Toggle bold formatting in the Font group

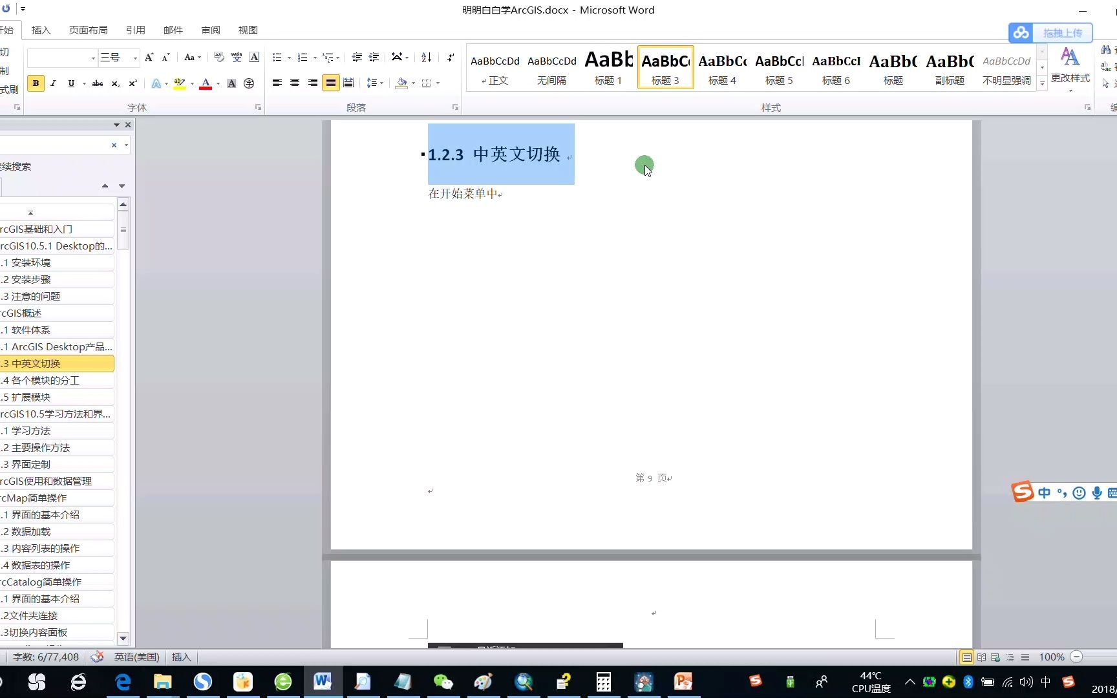(36, 83)
